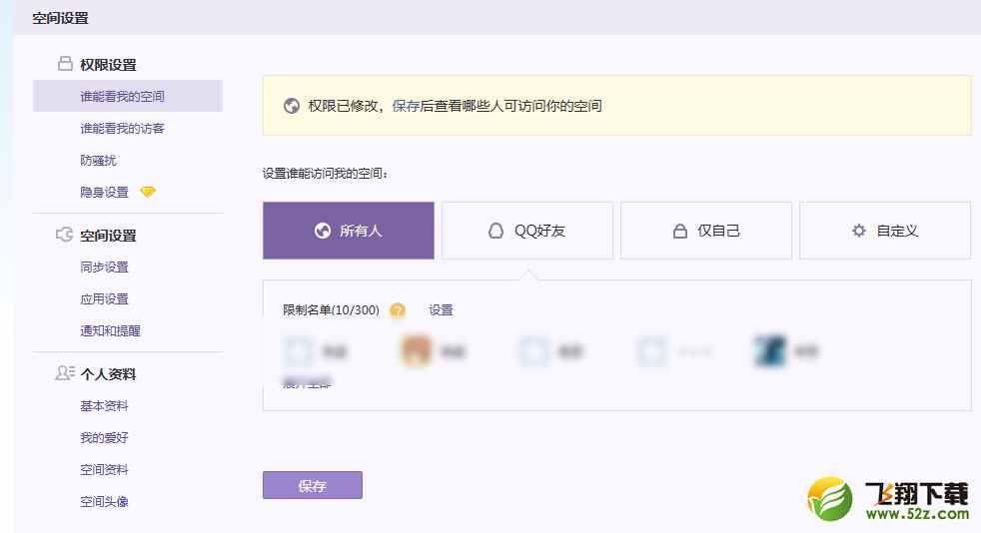Open 谁能看我的访客 settings page
The width and height of the screenshot is (981, 533).
122,129
